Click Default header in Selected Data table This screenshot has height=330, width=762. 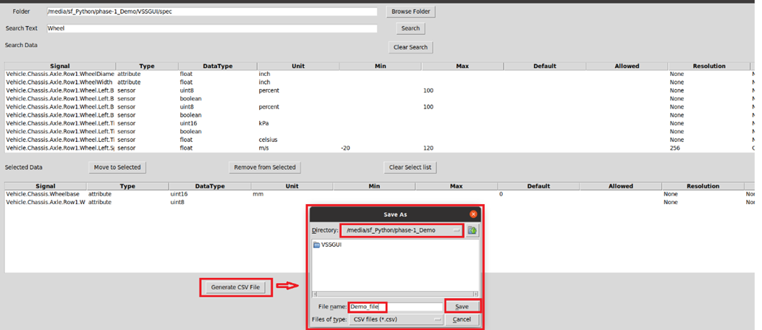coord(538,186)
